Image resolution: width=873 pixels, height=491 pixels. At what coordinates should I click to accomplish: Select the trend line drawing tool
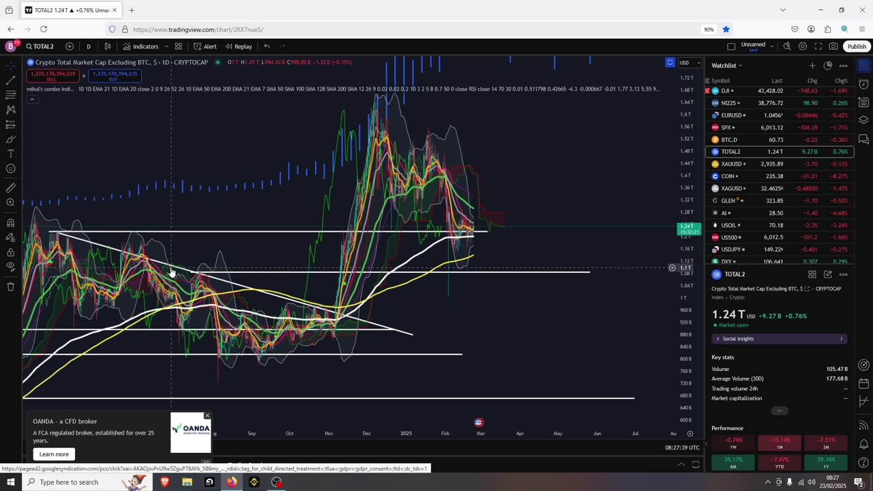click(x=10, y=80)
